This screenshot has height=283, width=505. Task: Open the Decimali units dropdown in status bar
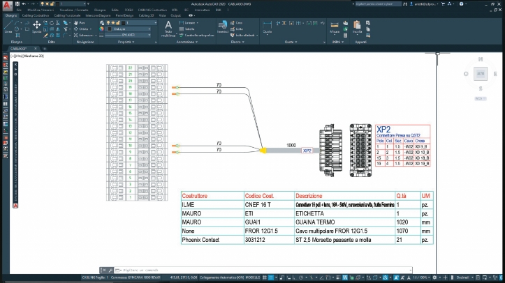pyautogui.click(x=464, y=277)
